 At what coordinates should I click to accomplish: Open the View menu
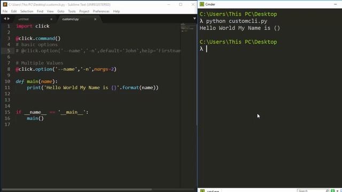[x=50, y=11]
